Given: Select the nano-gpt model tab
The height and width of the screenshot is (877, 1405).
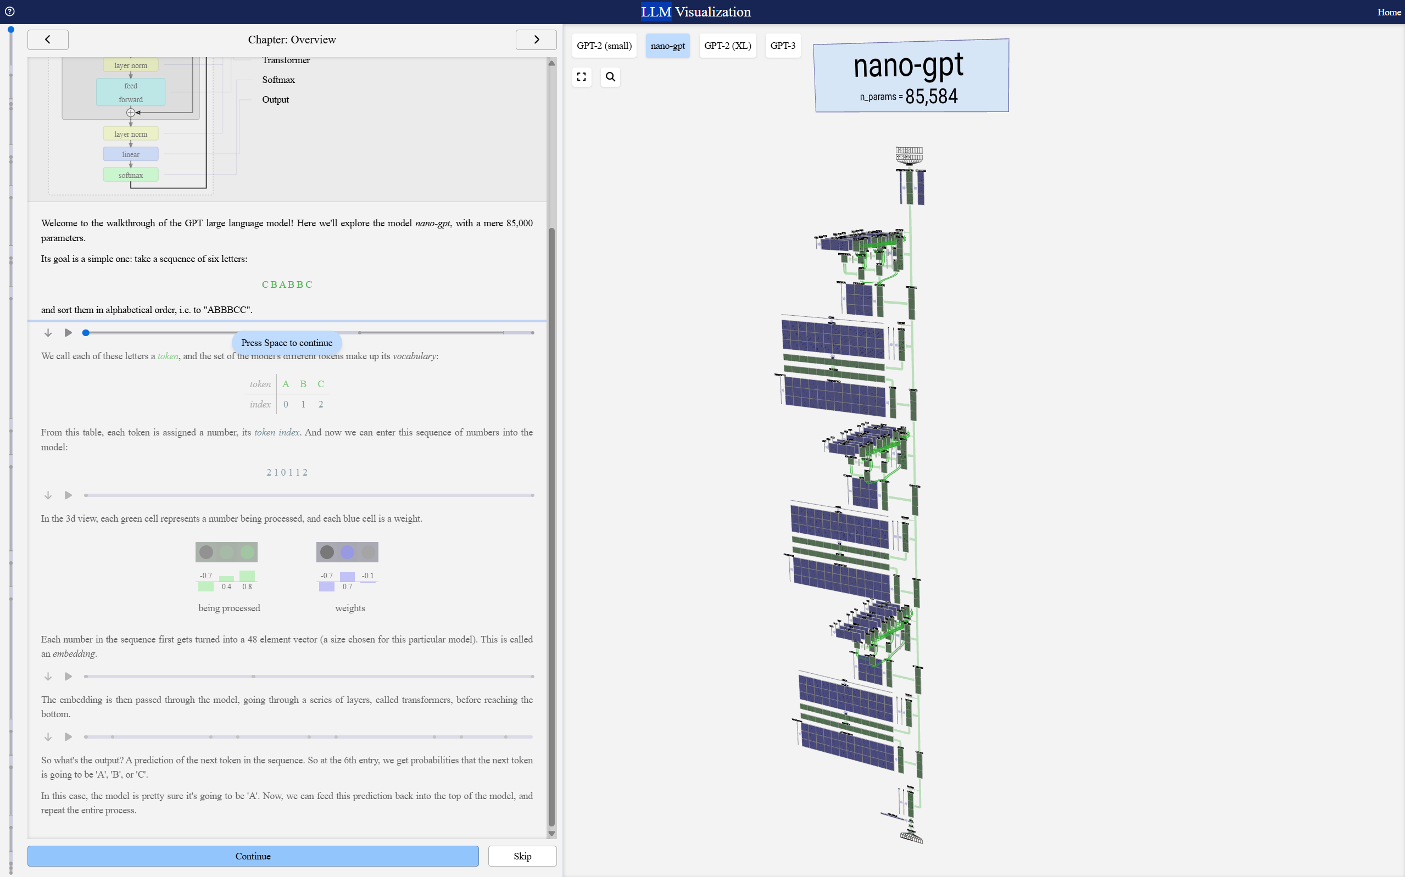Looking at the screenshot, I should click(x=668, y=46).
